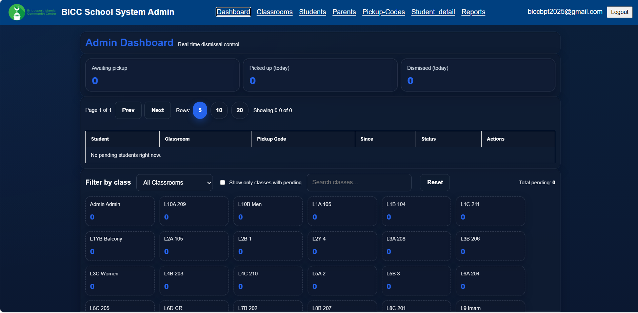Click the Logout button
Image resolution: width=638 pixels, height=313 pixels.
619,12
